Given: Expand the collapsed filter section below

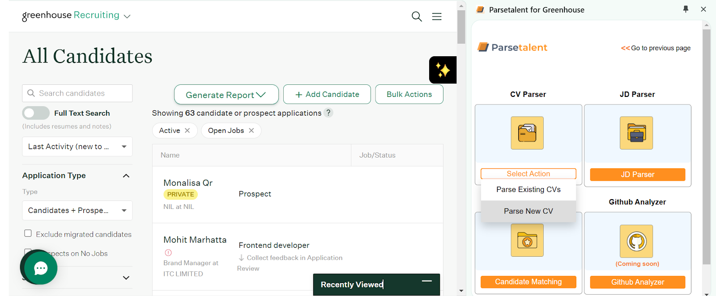Looking at the screenshot, I should click(126, 278).
